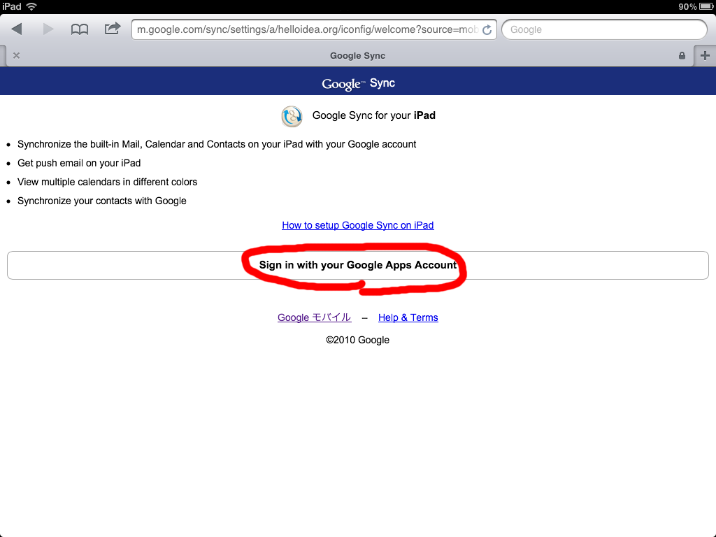Tap the address bar URL field
This screenshot has width=716, height=537.
pyautogui.click(x=314, y=29)
